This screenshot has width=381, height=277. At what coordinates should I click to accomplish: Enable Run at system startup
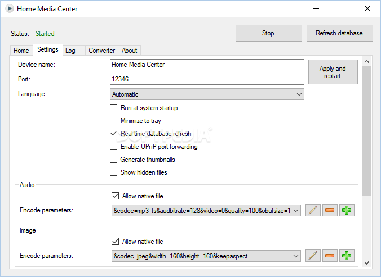[114, 108]
